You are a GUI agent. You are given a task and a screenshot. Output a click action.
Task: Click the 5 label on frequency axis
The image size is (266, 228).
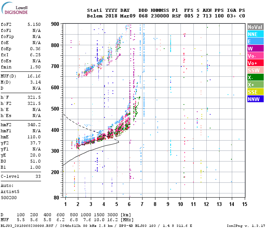117,204
